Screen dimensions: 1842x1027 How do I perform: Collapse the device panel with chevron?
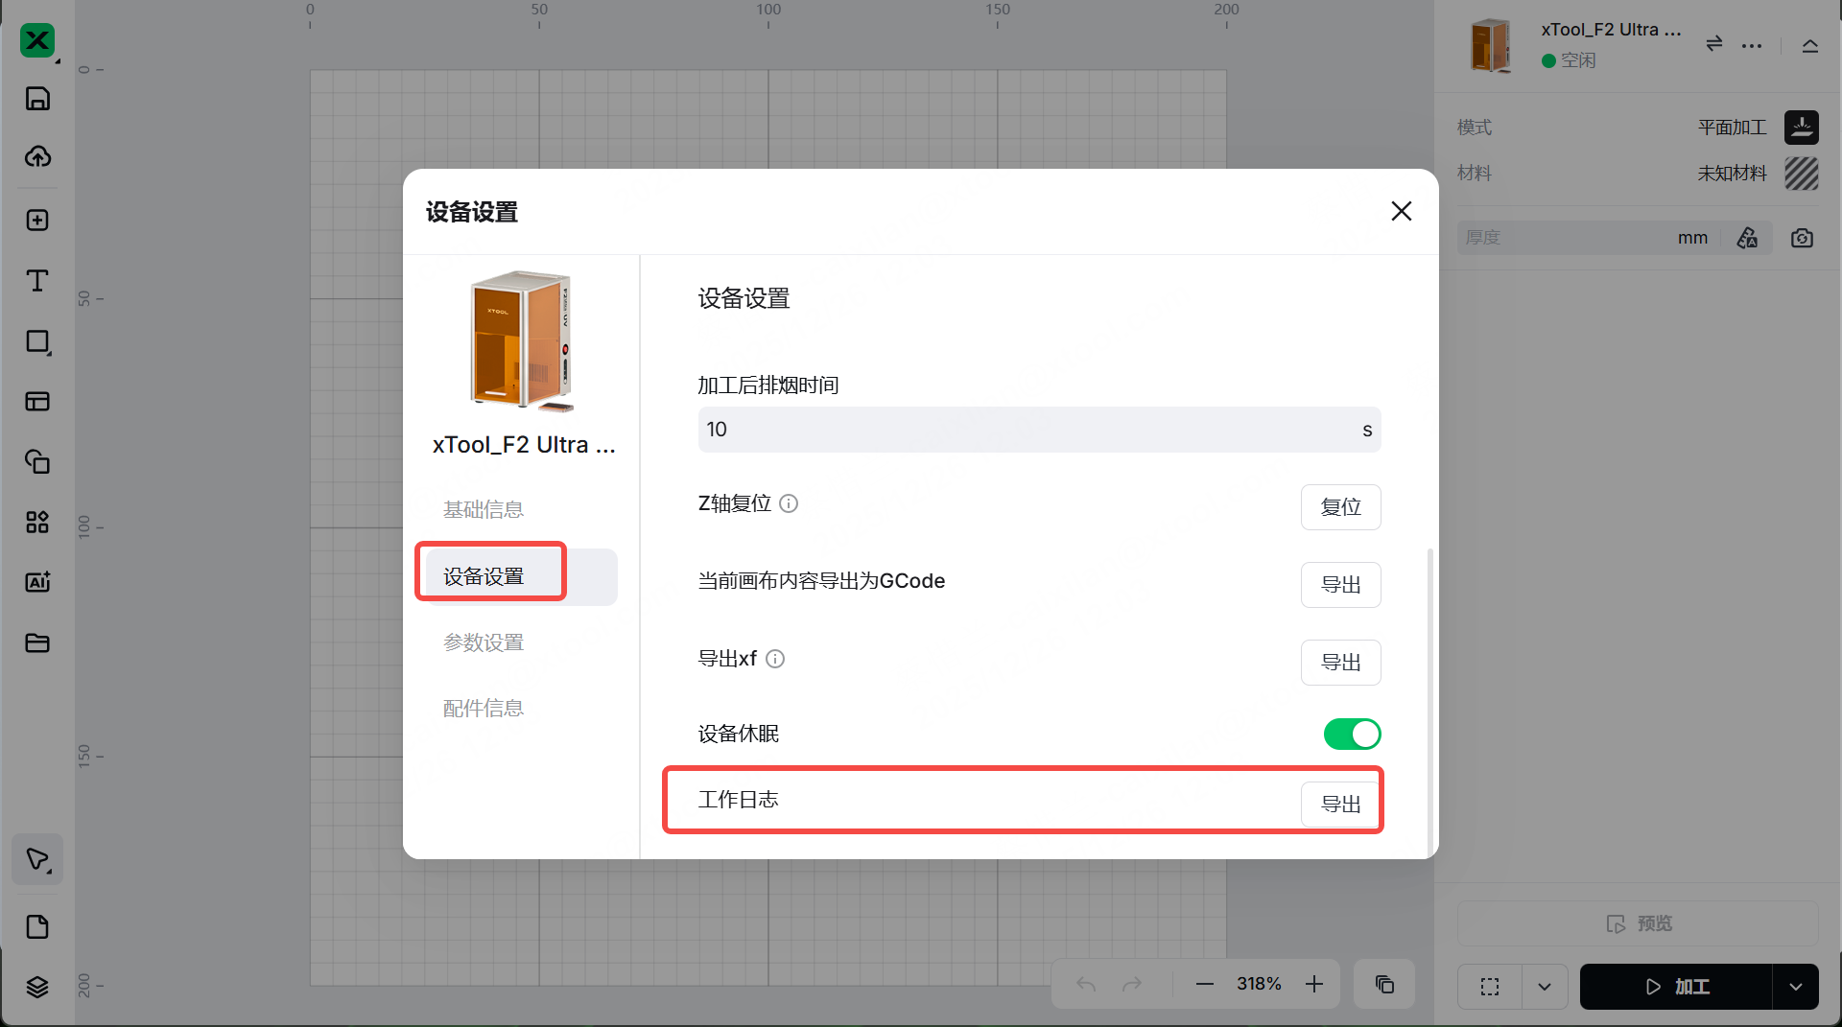pyautogui.click(x=1810, y=45)
